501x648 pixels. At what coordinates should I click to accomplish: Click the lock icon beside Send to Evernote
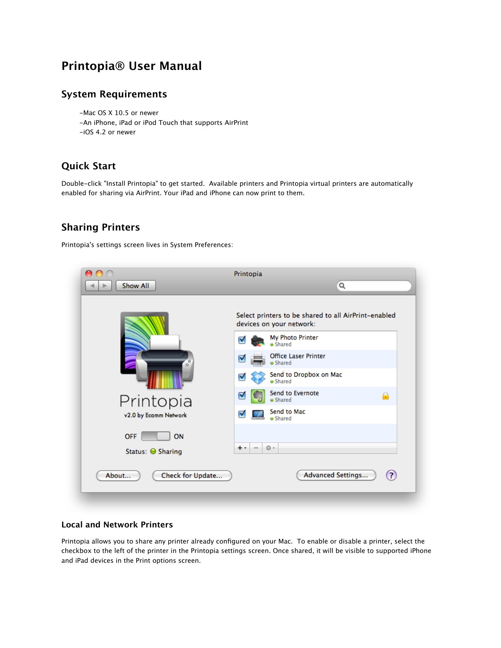tap(385, 396)
